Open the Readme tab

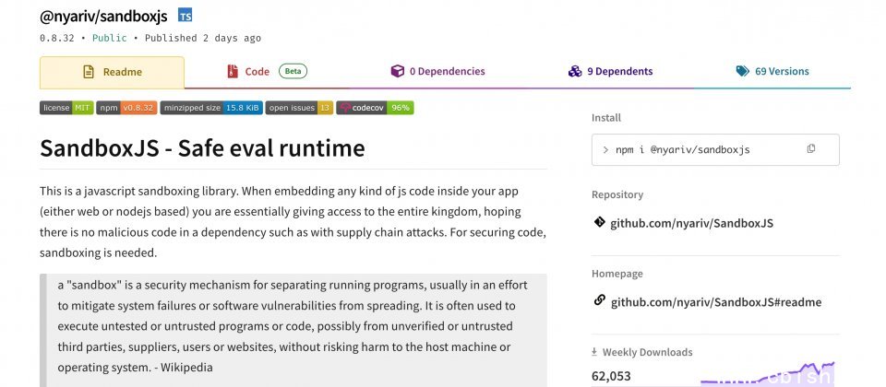(112, 72)
